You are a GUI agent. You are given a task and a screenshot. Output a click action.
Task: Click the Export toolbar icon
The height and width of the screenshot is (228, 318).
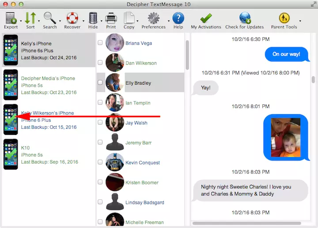click(x=11, y=19)
